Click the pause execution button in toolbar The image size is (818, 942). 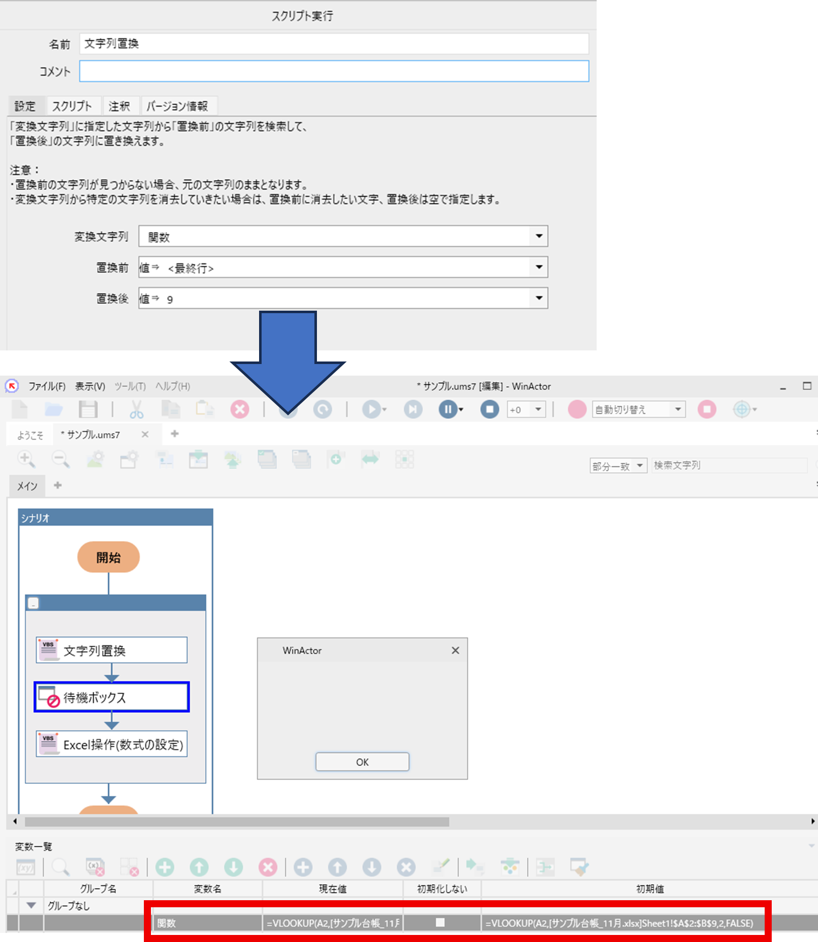click(448, 409)
